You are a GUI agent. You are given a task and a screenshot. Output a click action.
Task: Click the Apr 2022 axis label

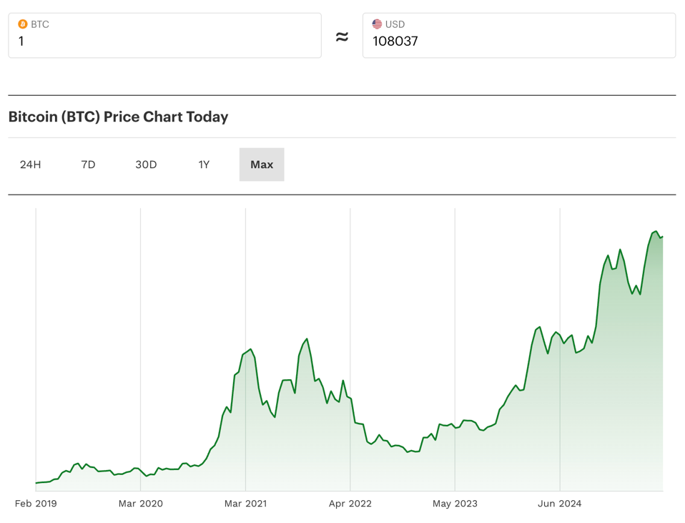350,504
